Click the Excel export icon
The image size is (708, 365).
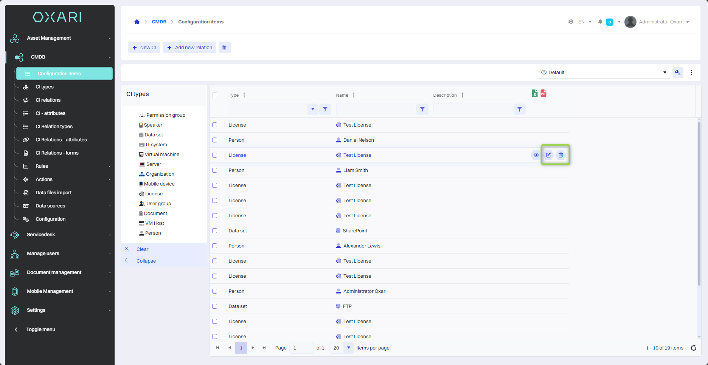coord(534,93)
